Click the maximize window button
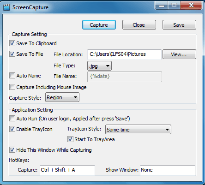 pyautogui.click(x=174, y=6)
